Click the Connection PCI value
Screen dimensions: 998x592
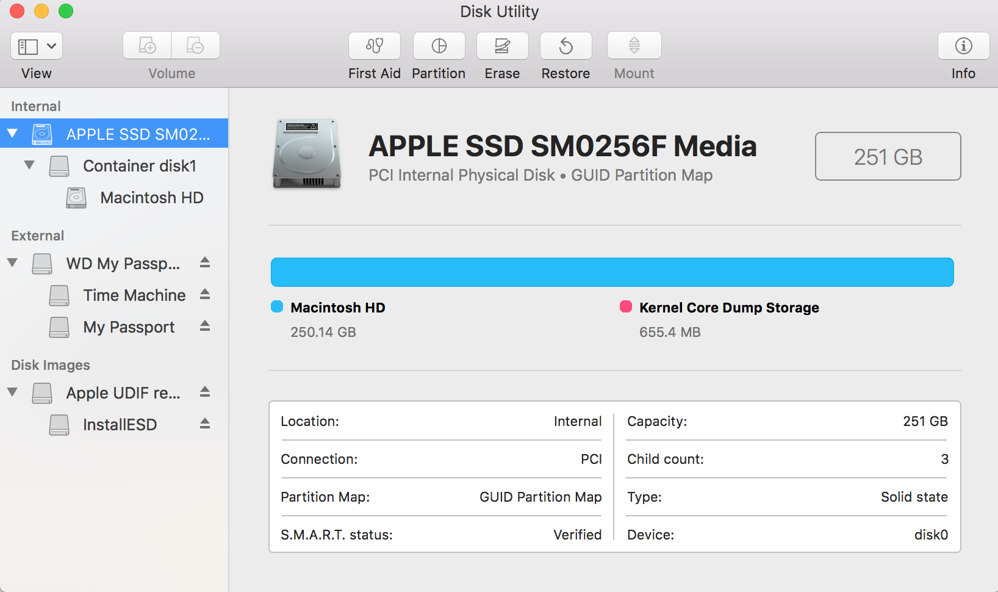pyautogui.click(x=591, y=459)
